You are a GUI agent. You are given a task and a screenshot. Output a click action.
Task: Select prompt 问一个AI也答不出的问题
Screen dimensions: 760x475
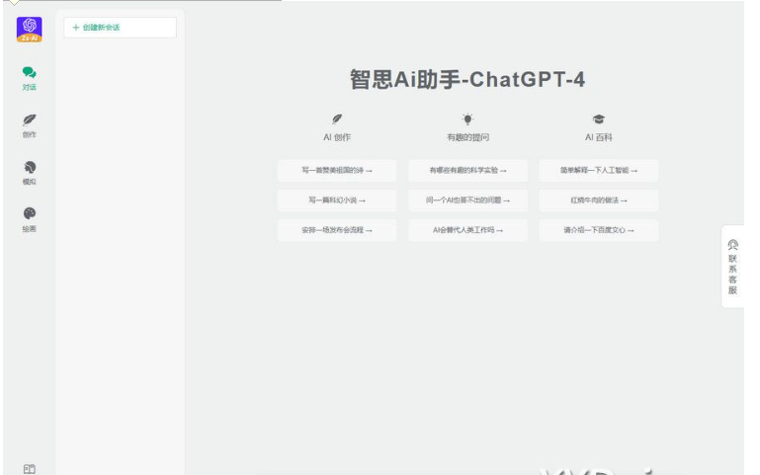tap(467, 200)
